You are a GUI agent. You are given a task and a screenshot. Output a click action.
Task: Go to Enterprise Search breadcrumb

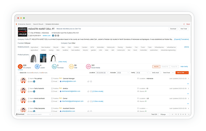pos(24,24)
